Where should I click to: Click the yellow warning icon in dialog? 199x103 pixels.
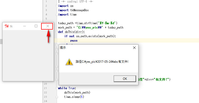click(69, 62)
